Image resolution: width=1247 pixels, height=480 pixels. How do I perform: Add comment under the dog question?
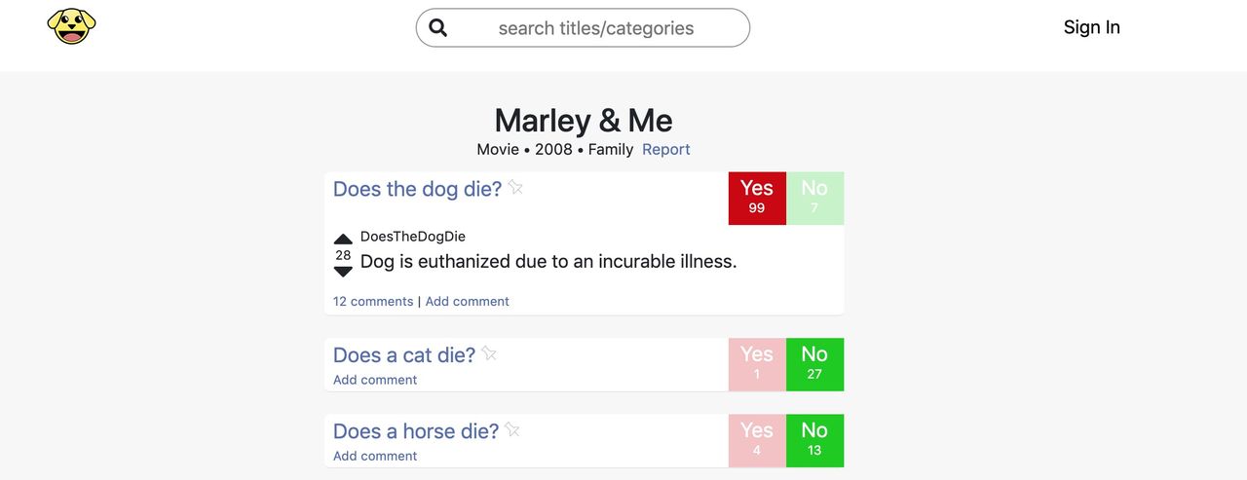(x=467, y=302)
